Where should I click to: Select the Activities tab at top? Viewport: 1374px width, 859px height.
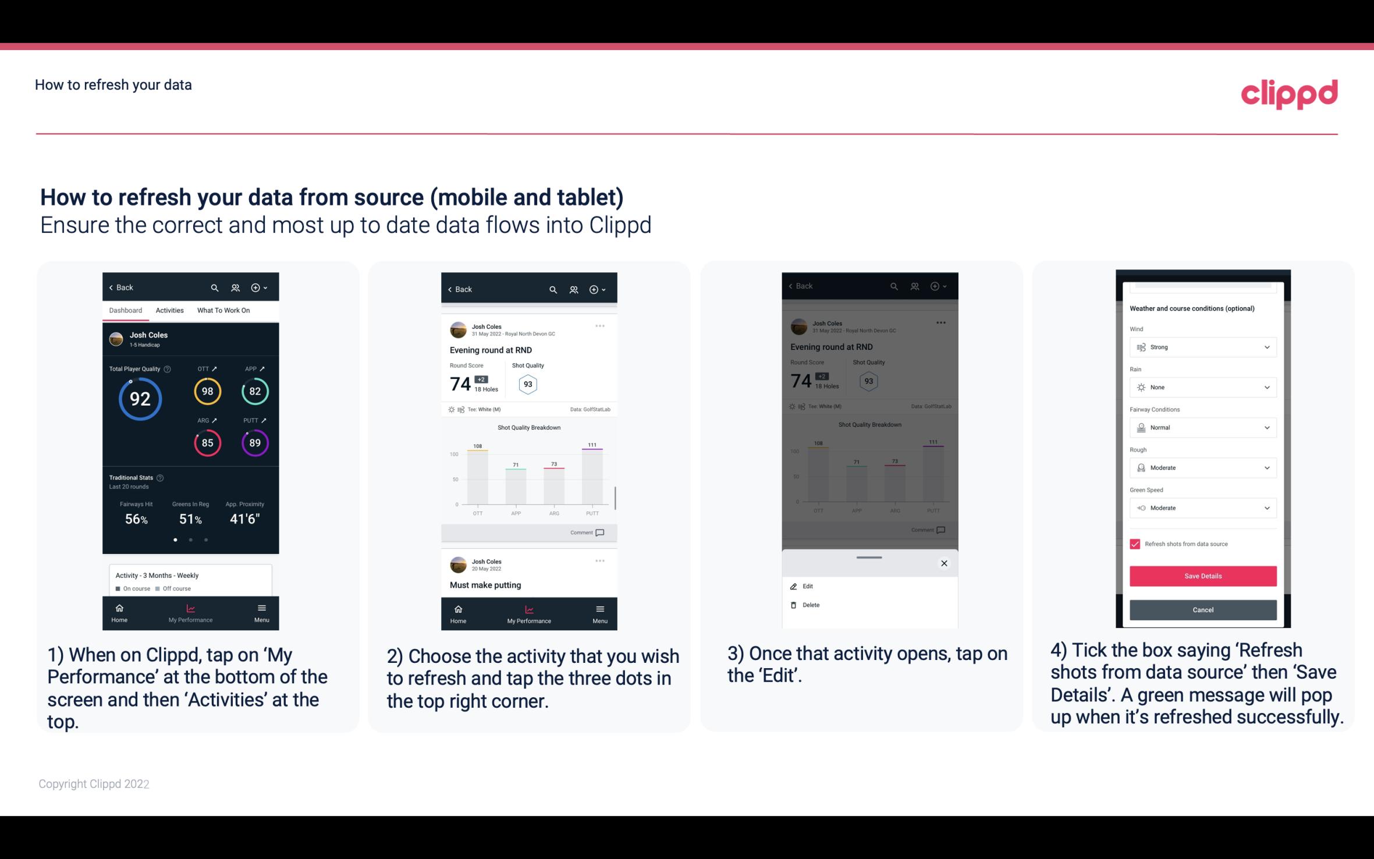tap(169, 310)
